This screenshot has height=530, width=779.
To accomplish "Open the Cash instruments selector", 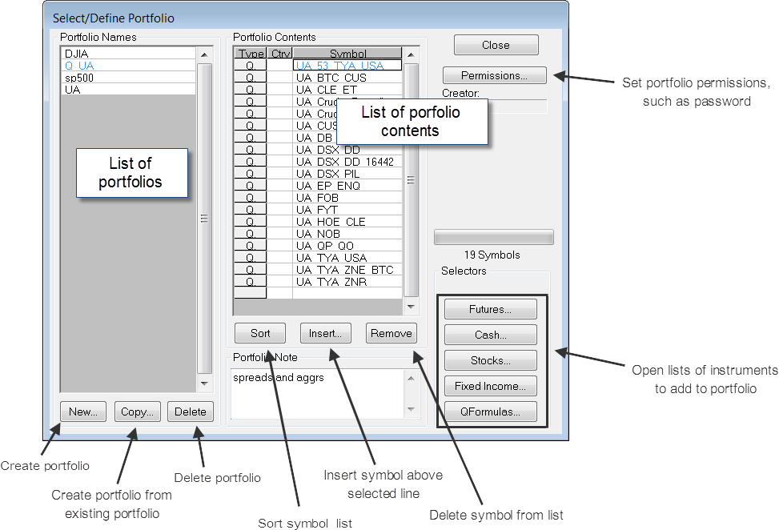I will (491, 335).
